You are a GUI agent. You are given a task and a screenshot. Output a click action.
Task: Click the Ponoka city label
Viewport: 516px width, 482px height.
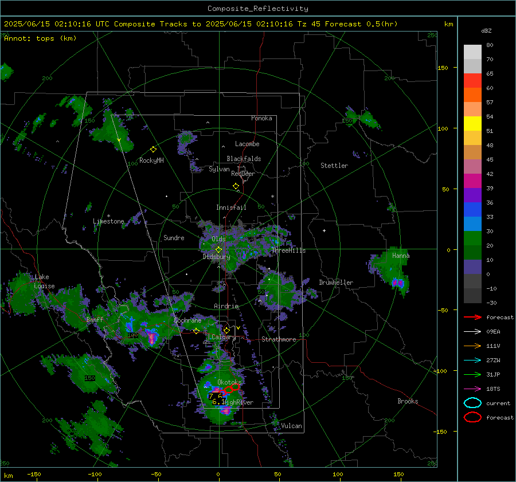pos(261,118)
